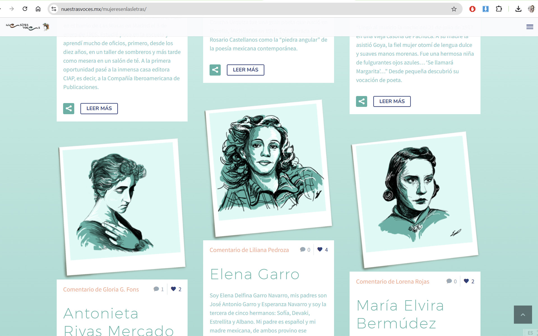This screenshot has height=336, width=538.
Task: Open the browser profile avatar
Action: pos(531,9)
